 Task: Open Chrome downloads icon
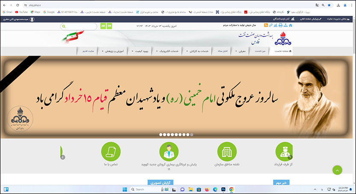pyautogui.click(x=338, y=5)
